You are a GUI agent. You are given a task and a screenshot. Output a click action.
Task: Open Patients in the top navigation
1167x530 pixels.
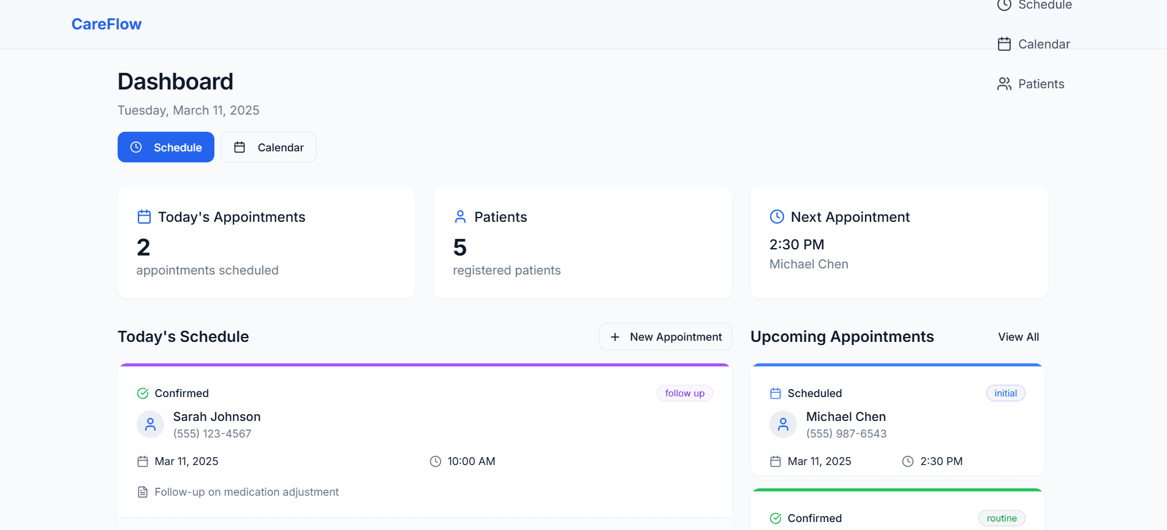1030,84
